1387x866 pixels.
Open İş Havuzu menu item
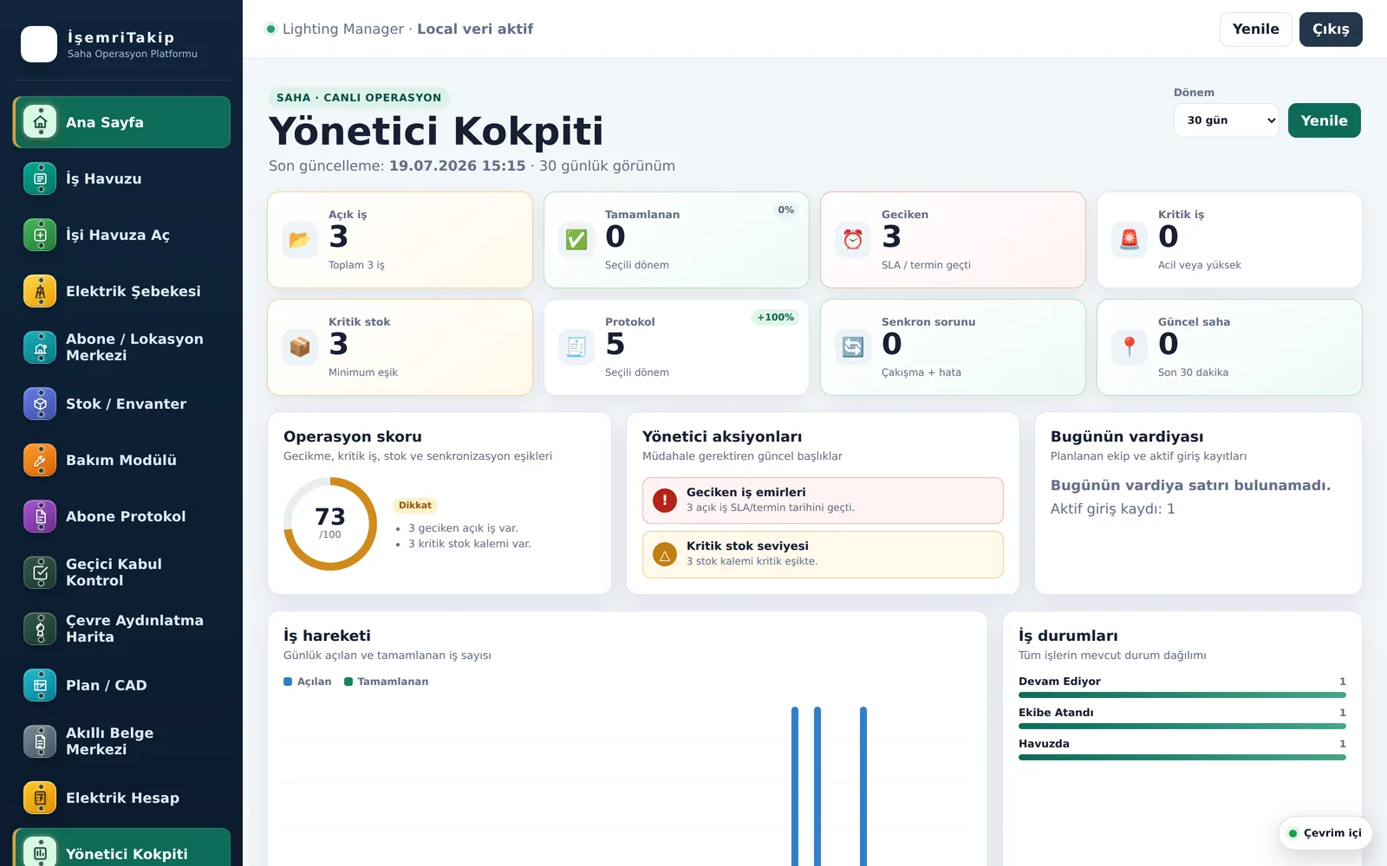[121, 178]
